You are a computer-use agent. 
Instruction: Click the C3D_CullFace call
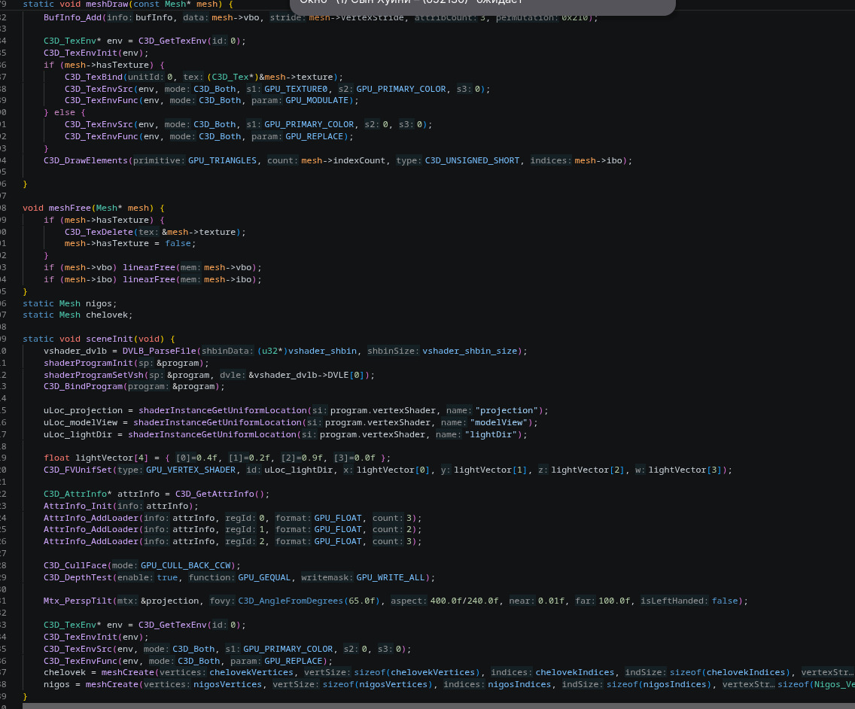pos(75,565)
